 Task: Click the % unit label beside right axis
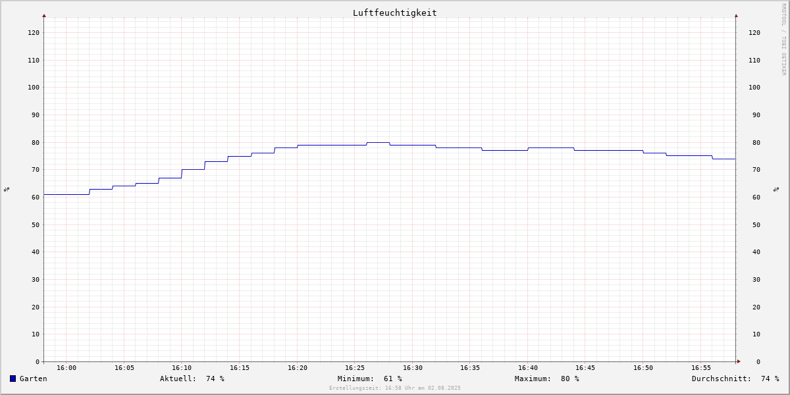(x=777, y=189)
